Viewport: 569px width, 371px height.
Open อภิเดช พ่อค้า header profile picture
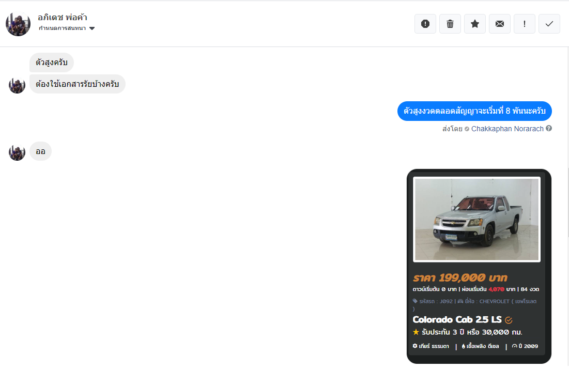18,24
